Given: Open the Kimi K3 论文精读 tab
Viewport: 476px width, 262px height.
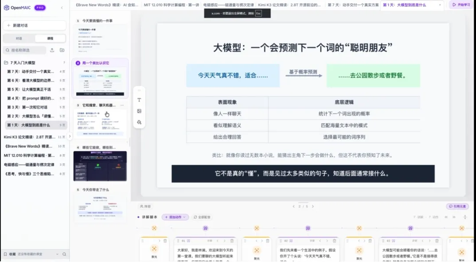Looking at the screenshot, I should coord(289,5).
